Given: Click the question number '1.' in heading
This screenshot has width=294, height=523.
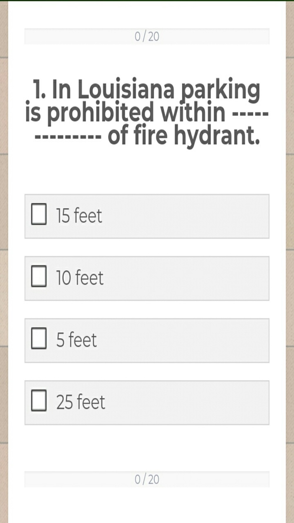Looking at the screenshot, I should coord(39,89).
